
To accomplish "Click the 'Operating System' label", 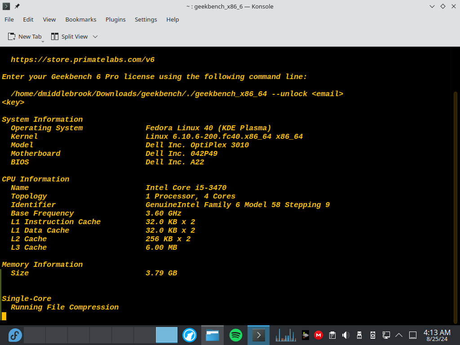I will pyautogui.click(x=47, y=128).
